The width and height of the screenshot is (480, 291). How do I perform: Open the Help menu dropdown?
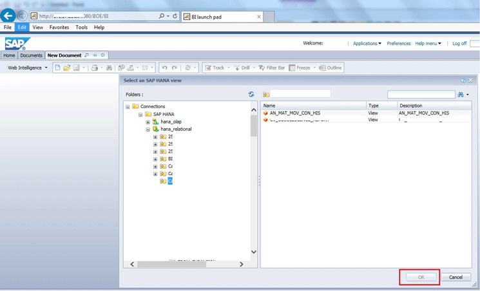coord(428,43)
